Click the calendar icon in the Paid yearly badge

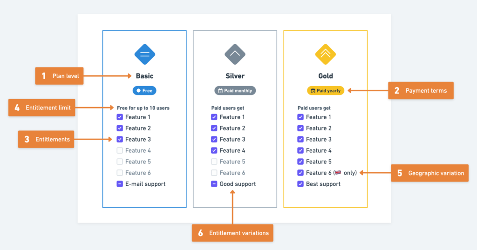(313, 91)
